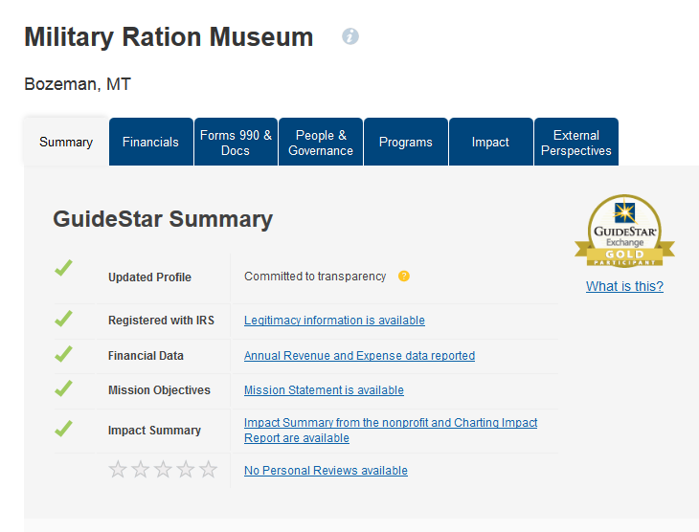
Task: Open 'No Personal Reviews available' link
Action: 326,471
